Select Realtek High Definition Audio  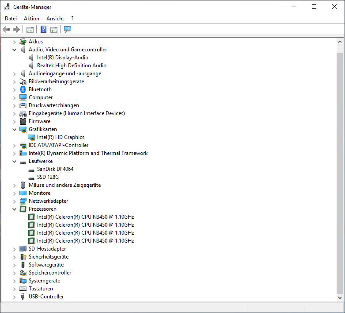[x=72, y=66]
